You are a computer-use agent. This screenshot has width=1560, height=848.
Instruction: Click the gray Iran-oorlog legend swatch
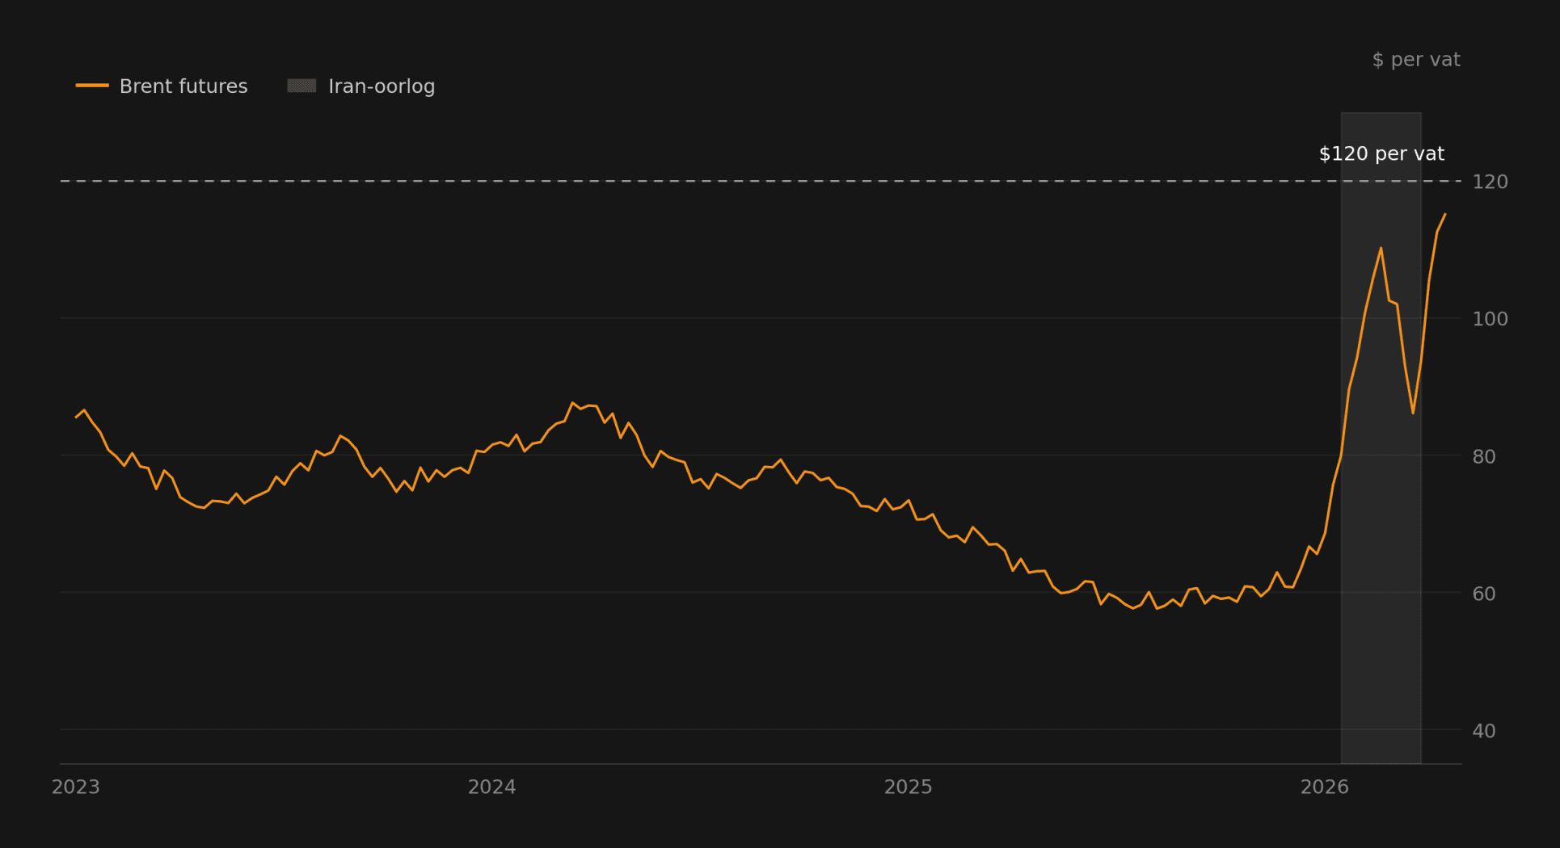[301, 86]
